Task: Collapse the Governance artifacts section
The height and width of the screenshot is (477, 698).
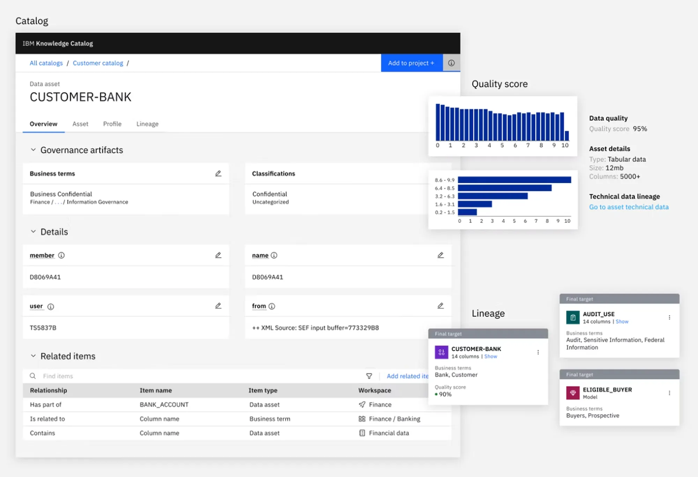Action: (33, 150)
